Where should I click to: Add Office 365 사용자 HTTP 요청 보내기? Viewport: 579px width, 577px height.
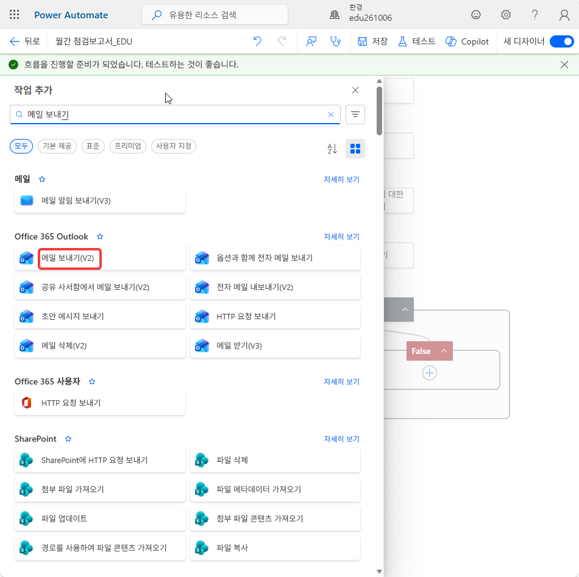click(100, 403)
